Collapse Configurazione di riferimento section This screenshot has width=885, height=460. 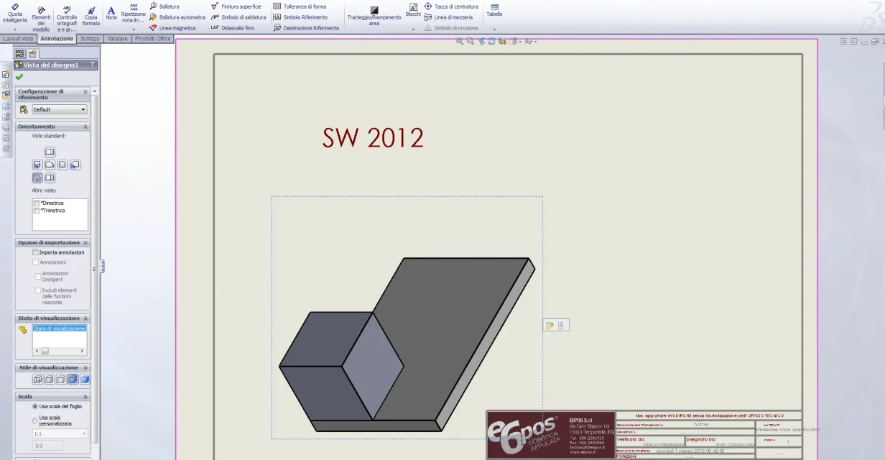point(85,92)
